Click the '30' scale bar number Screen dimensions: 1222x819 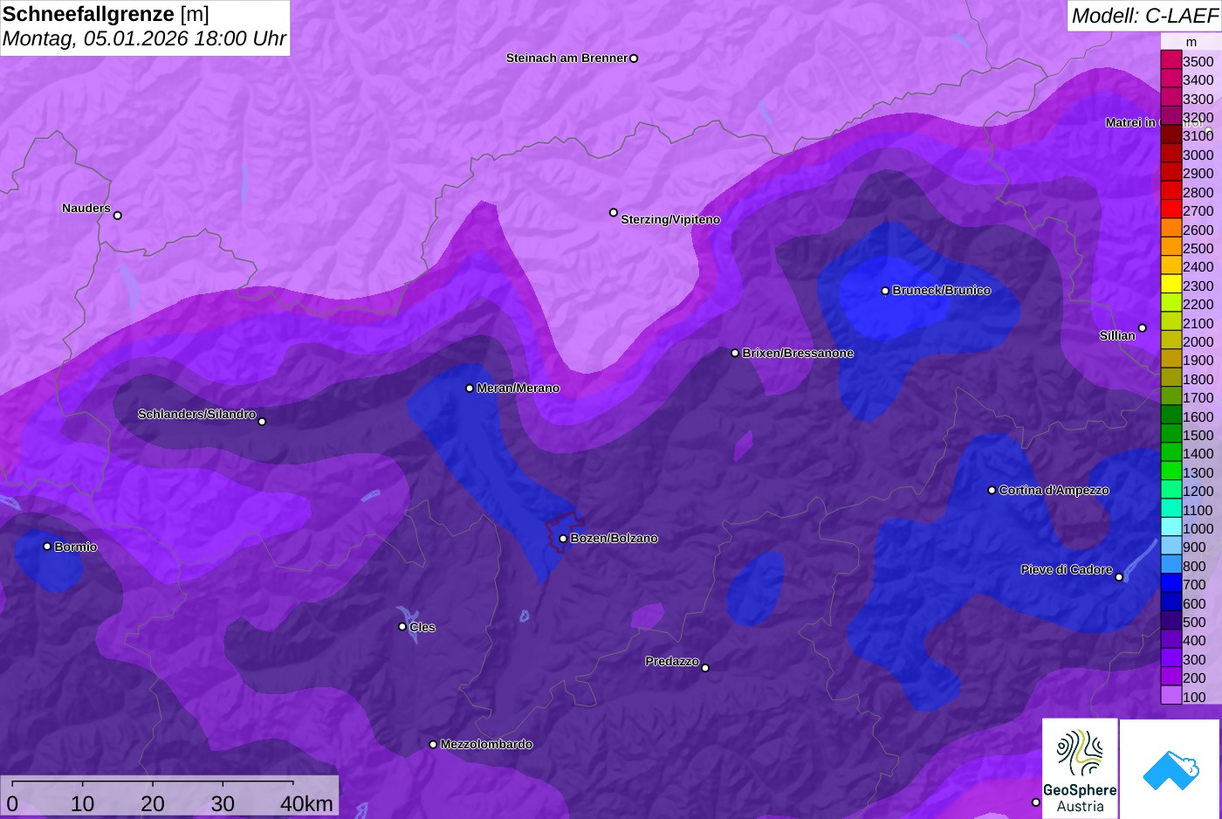coord(223,803)
